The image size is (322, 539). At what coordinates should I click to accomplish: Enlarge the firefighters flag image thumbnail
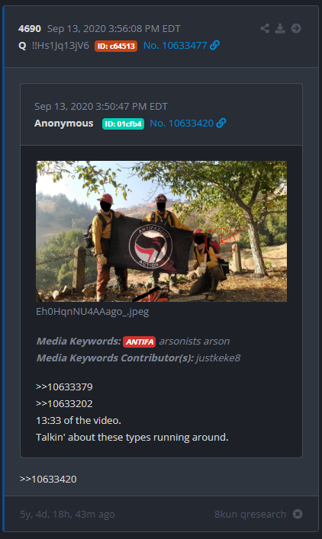(161, 231)
